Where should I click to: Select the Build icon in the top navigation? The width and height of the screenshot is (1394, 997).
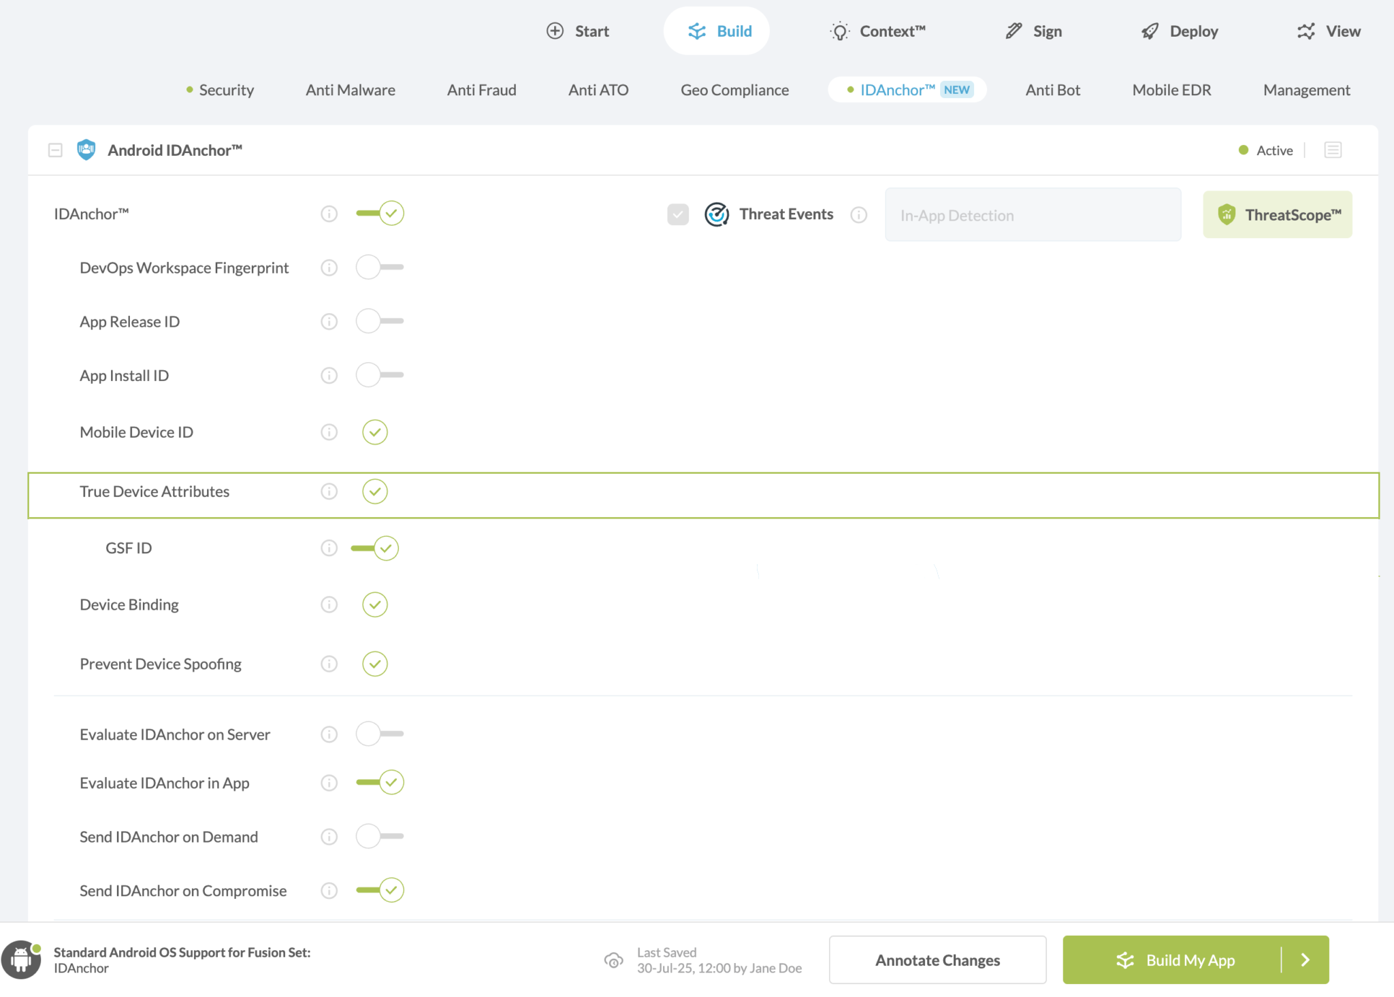tap(696, 31)
